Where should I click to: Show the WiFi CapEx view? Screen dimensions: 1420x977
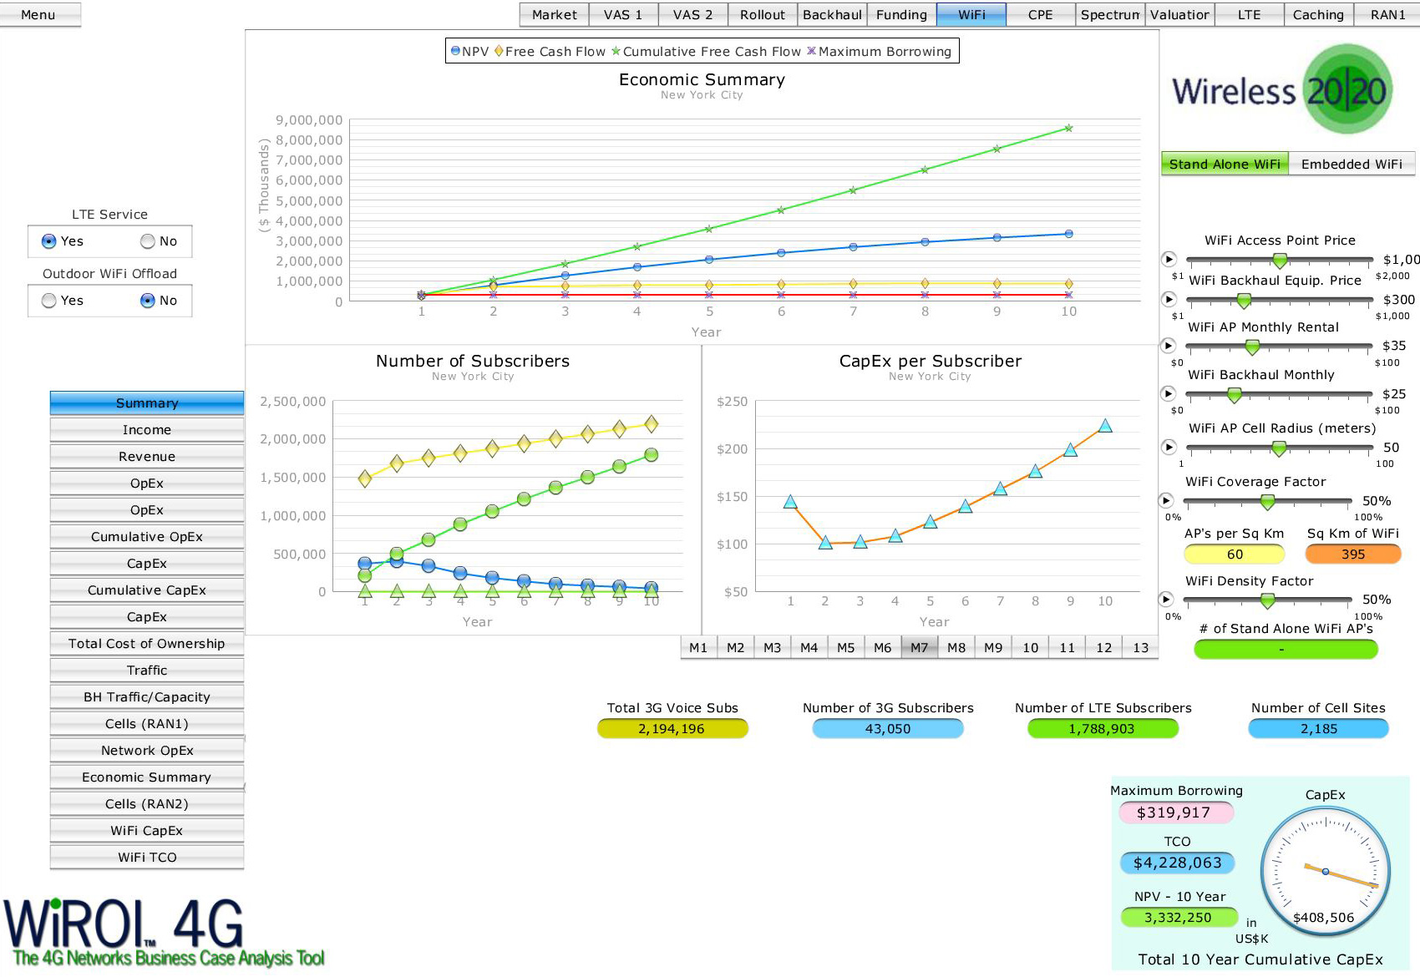coord(147,831)
